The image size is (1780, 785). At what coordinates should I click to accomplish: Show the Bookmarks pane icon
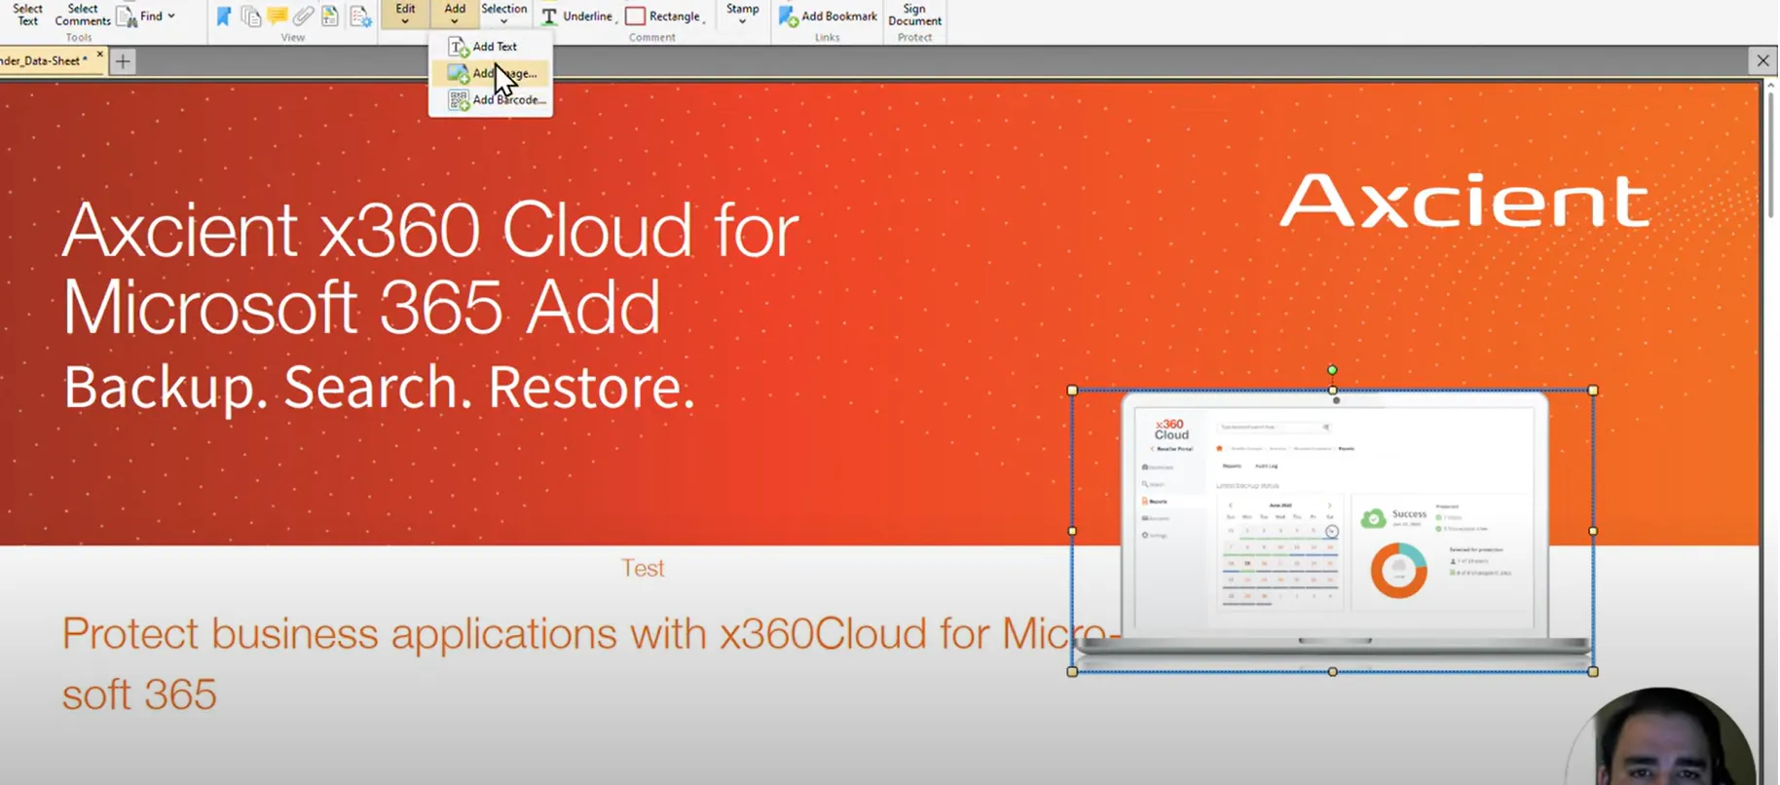tap(223, 17)
